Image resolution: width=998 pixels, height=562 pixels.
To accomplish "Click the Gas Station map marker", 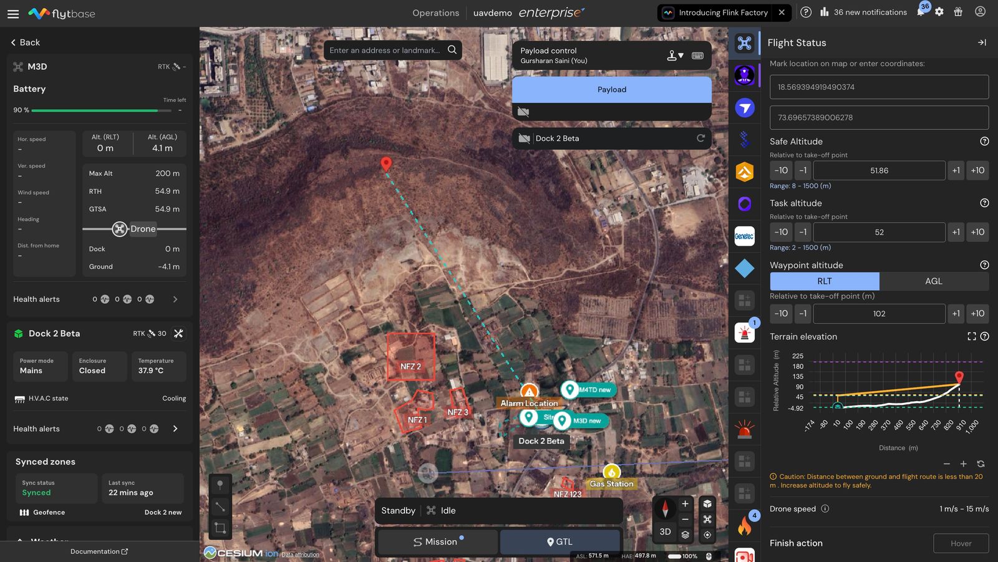I will pos(611,472).
